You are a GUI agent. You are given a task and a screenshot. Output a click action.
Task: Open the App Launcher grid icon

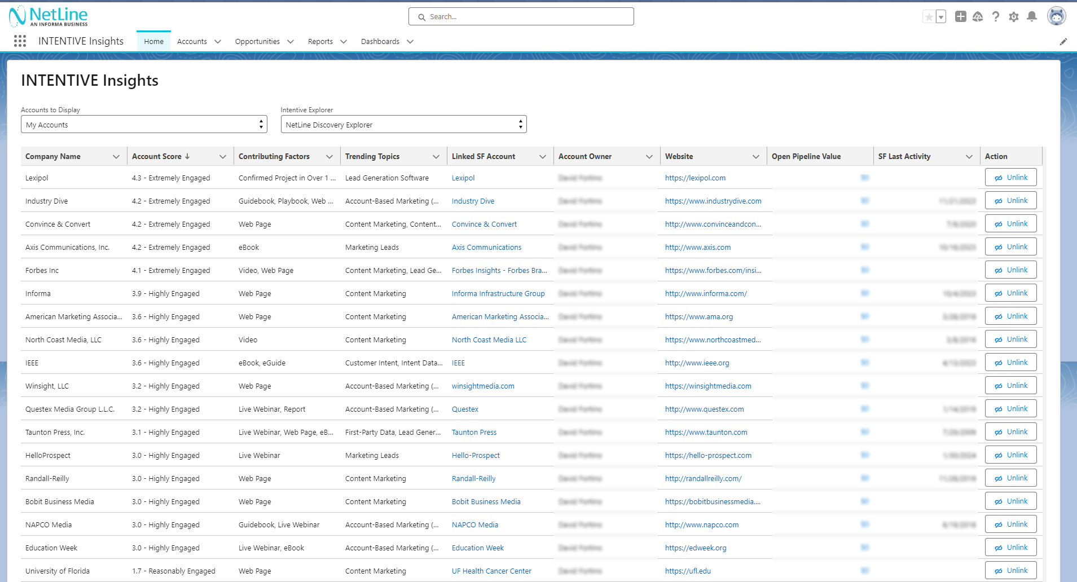point(20,41)
